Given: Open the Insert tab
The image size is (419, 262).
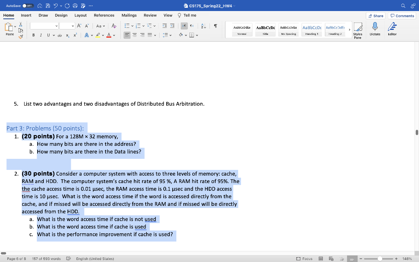Looking at the screenshot, I should 26,15.
